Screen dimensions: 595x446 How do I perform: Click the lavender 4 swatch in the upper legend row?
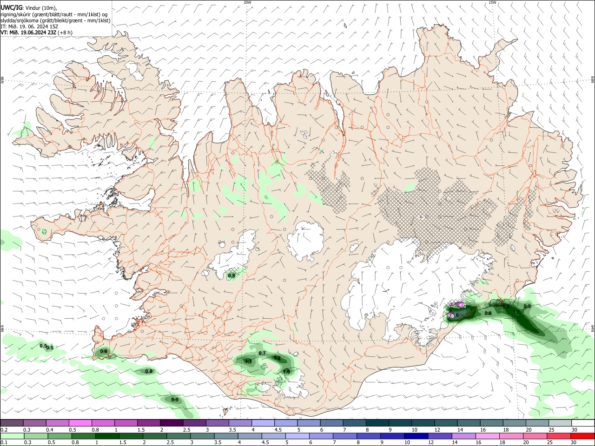(263, 423)
